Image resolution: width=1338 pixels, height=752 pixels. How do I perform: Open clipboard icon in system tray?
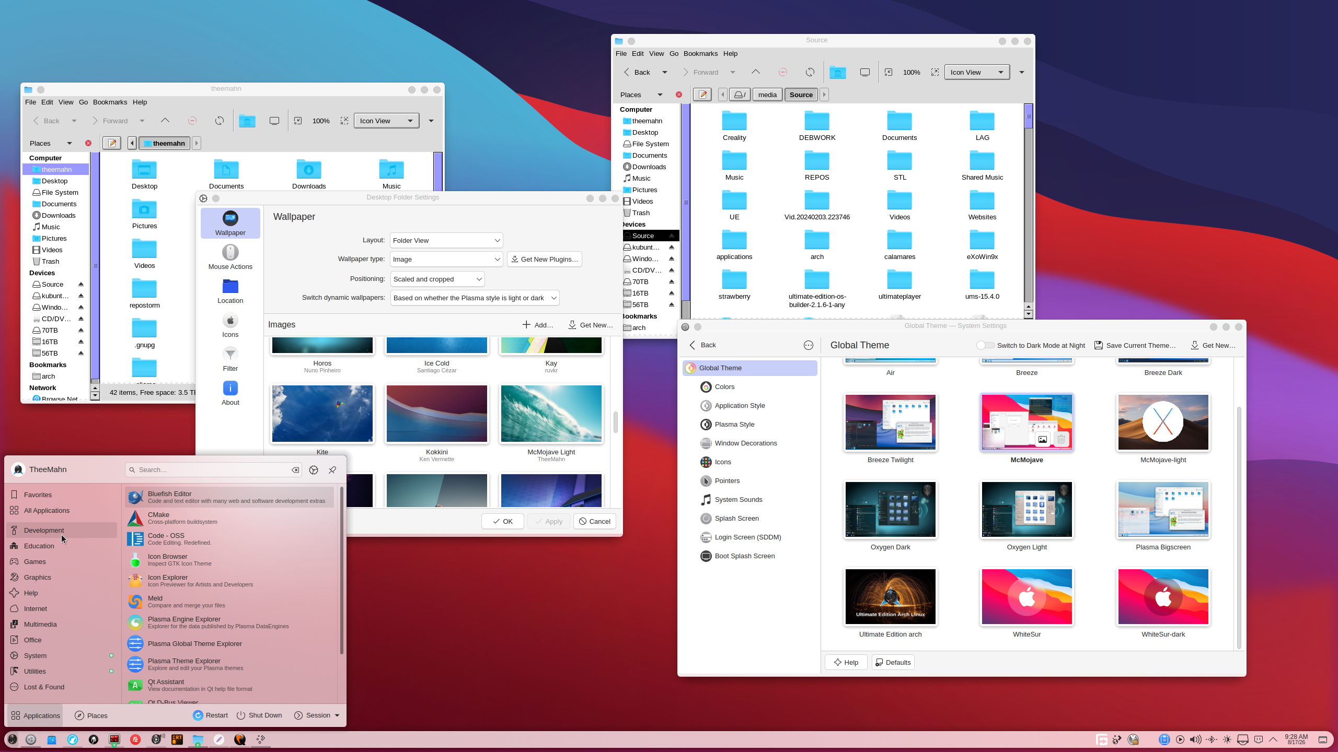click(x=1164, y=739)
